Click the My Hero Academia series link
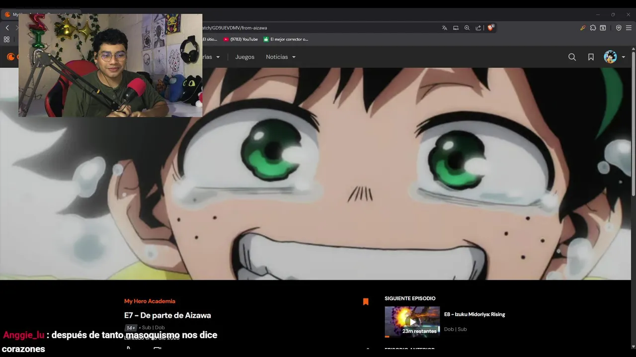Image resolution: width=636 pixels, height=357 pixels. [x=150, y=301]
